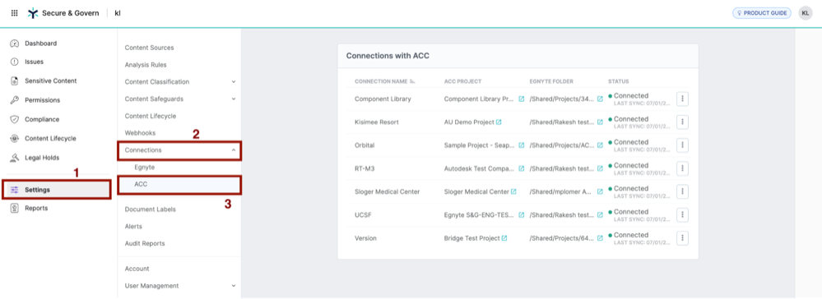Click the Reports icon in sidebar
Image resolution: width=822 pixels, height=299 pixels.
click(x=15, y=209)
